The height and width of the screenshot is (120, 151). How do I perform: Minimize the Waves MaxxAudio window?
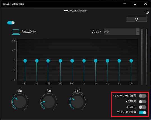[x=125, y=4]
